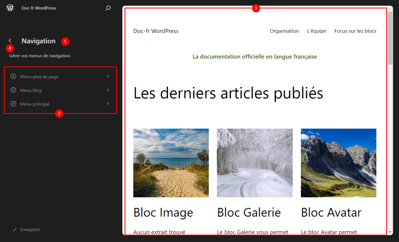Click the Enregistré status text
The height and width of the screenshot is (242, 399).
(30, 230)
